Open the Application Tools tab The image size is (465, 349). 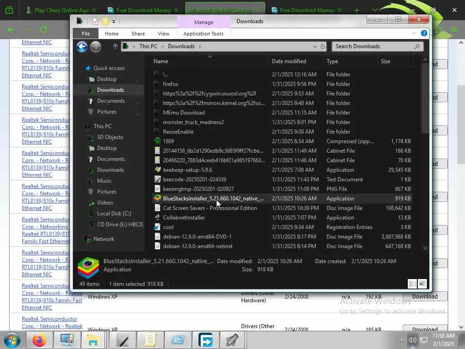pos(203,34)
